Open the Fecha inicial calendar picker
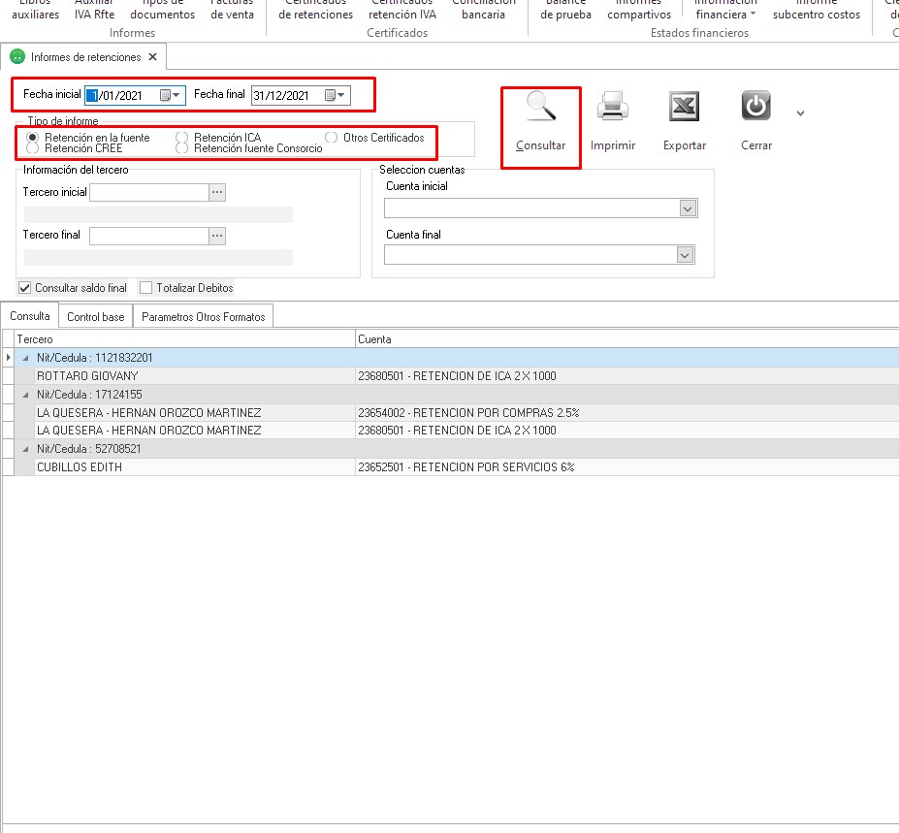The image size is (899, 833). pyautogui.click(x=170, y=95)
